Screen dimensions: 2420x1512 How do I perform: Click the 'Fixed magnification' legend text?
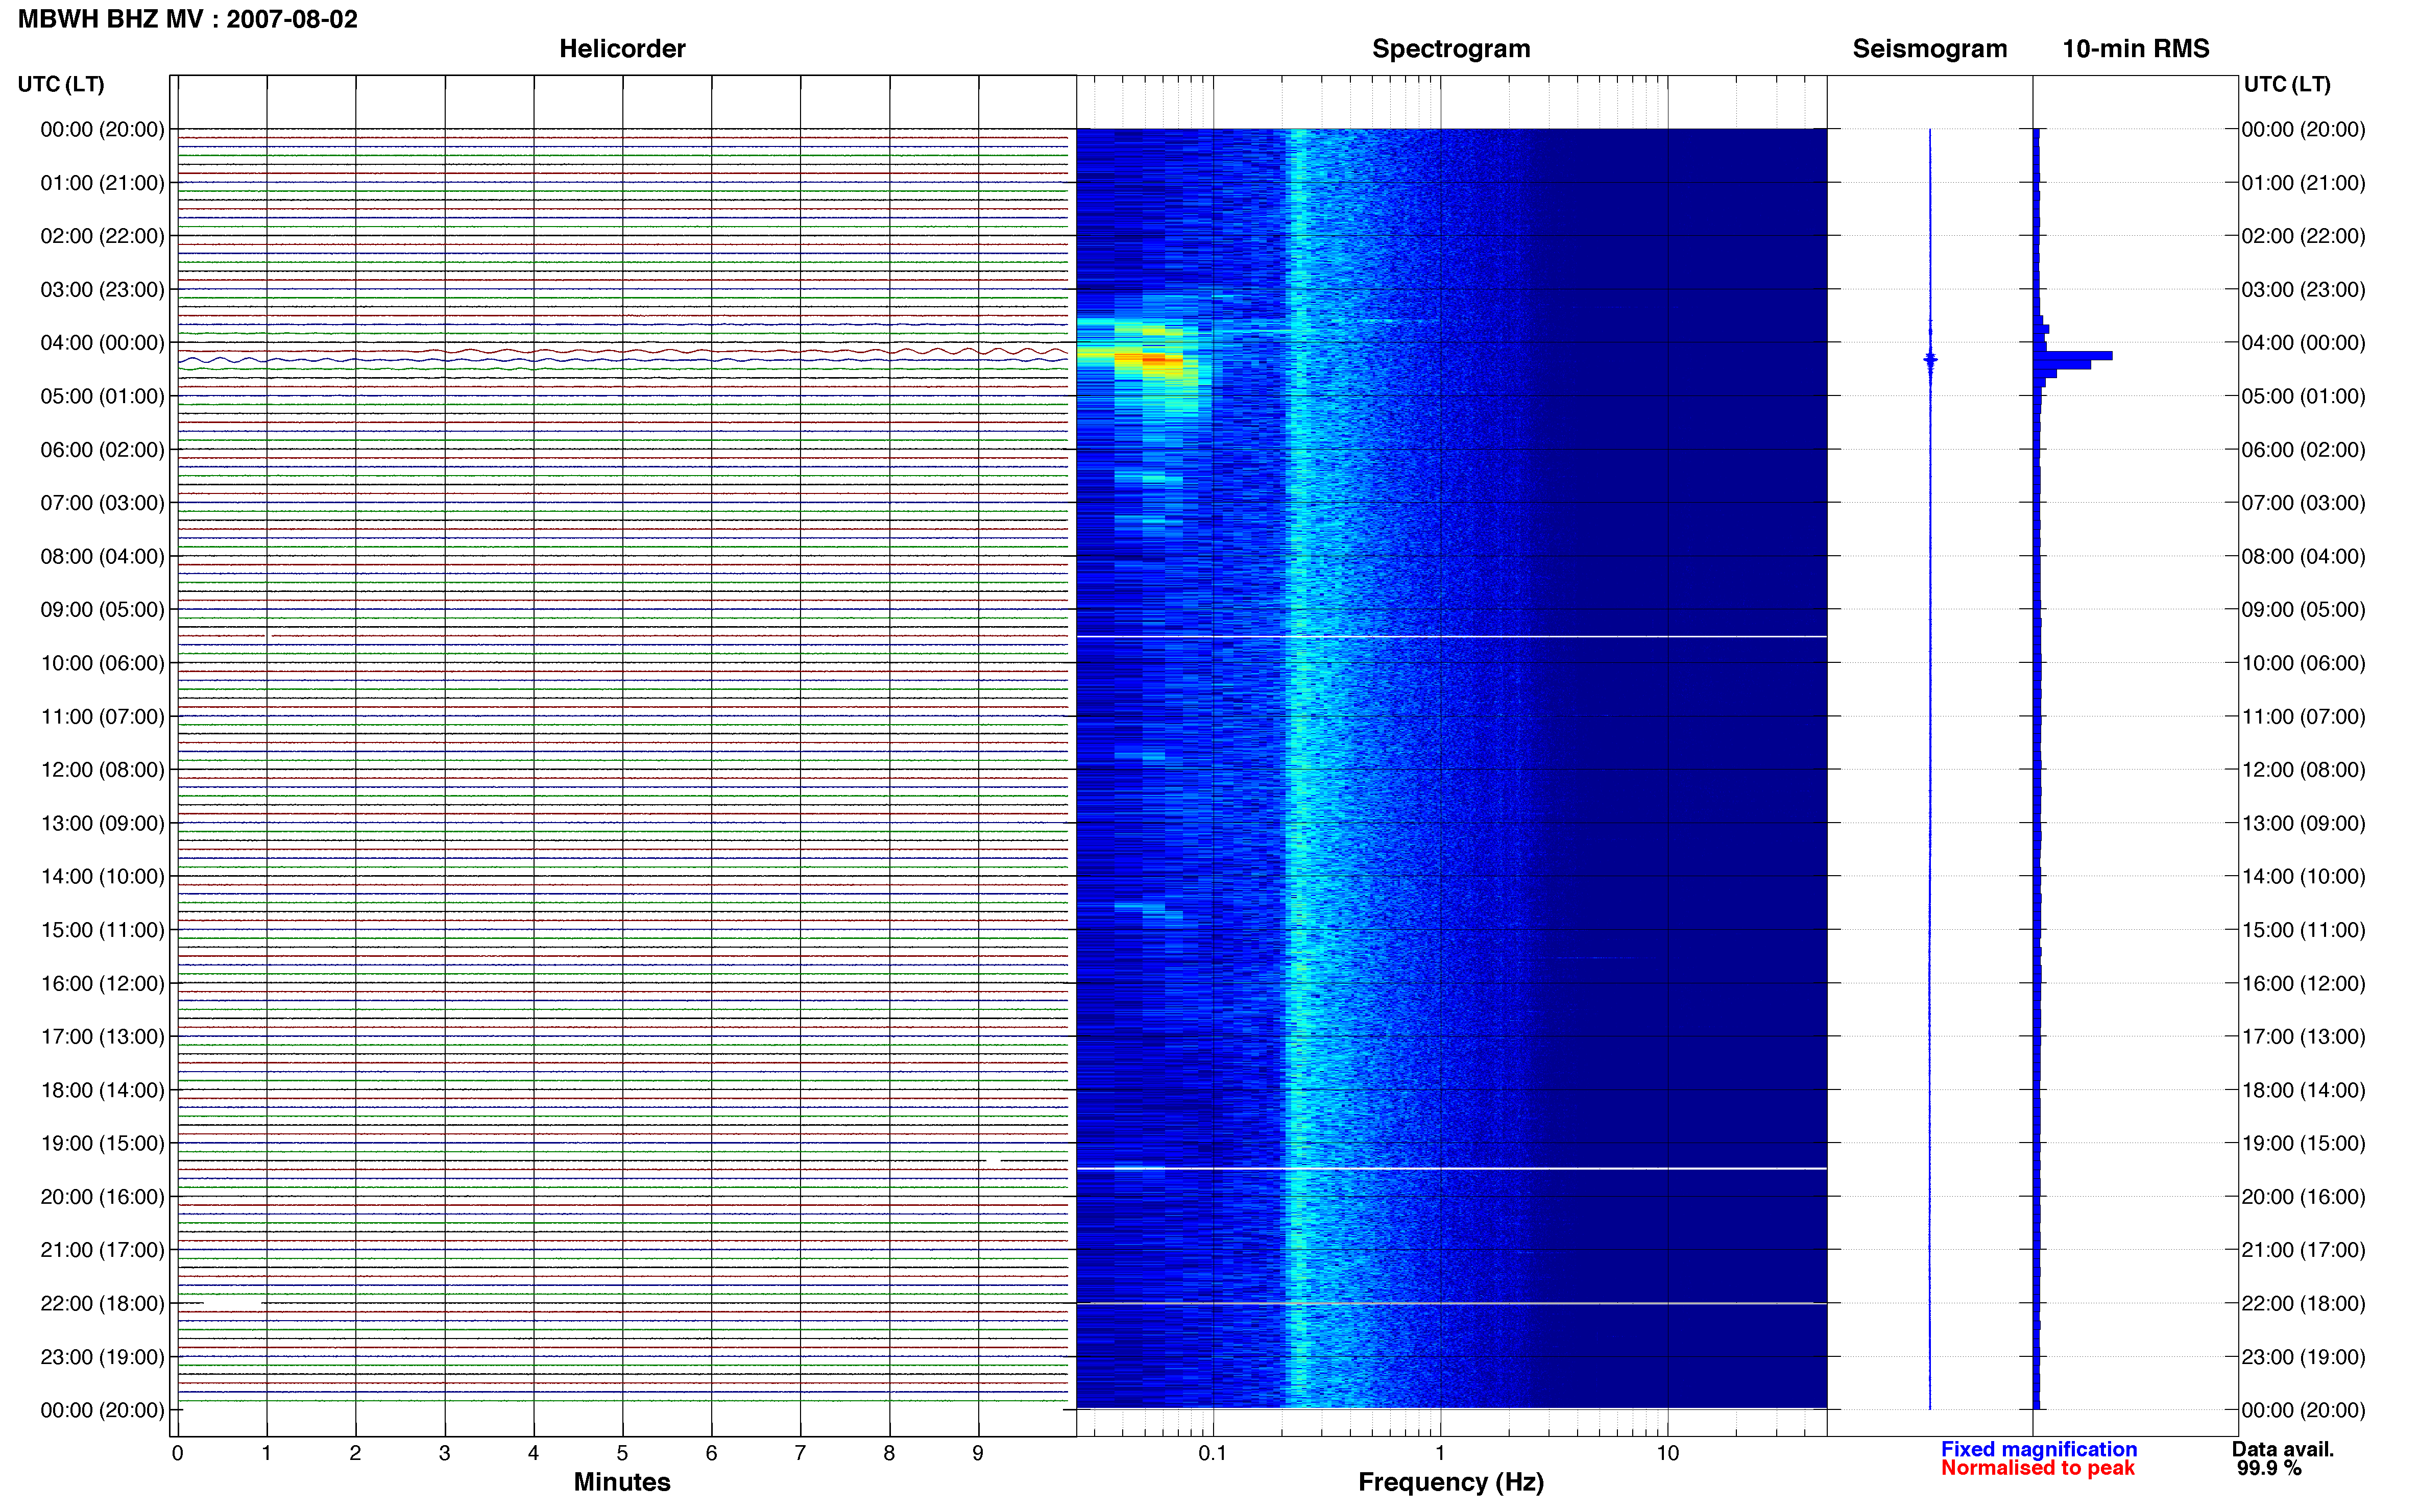tap(2039, 1449)
